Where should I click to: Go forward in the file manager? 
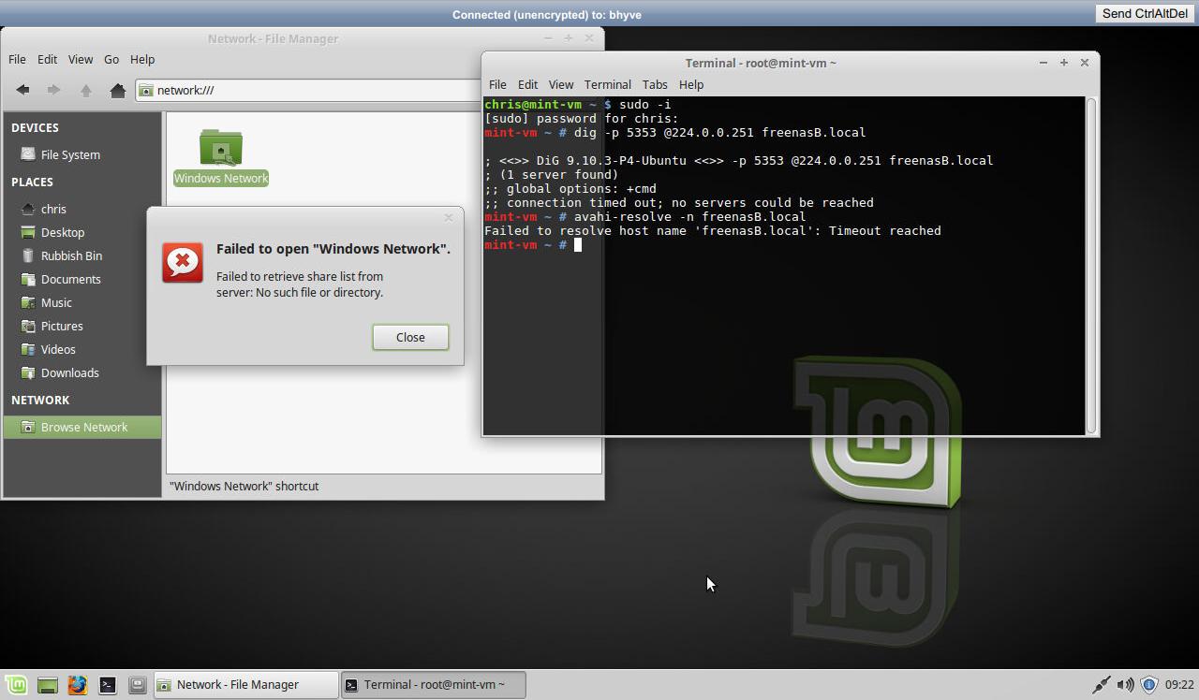[53, 90]
